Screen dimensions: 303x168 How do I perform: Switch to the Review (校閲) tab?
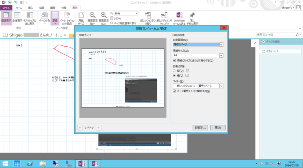tap(64, 8)
